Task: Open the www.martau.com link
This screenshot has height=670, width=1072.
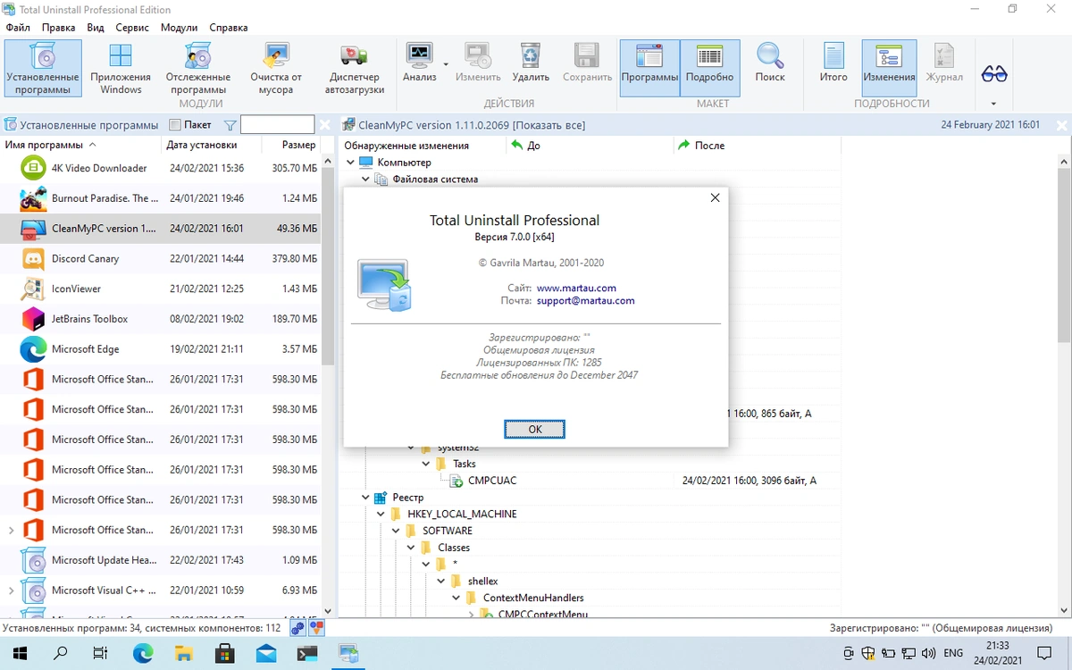Action: [x=576, y=289]
